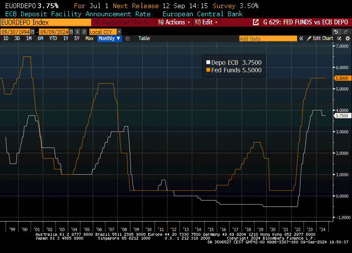Click the Fed Funds 5.5000 legend label
The image size is (352, 253).
(236, 70)
